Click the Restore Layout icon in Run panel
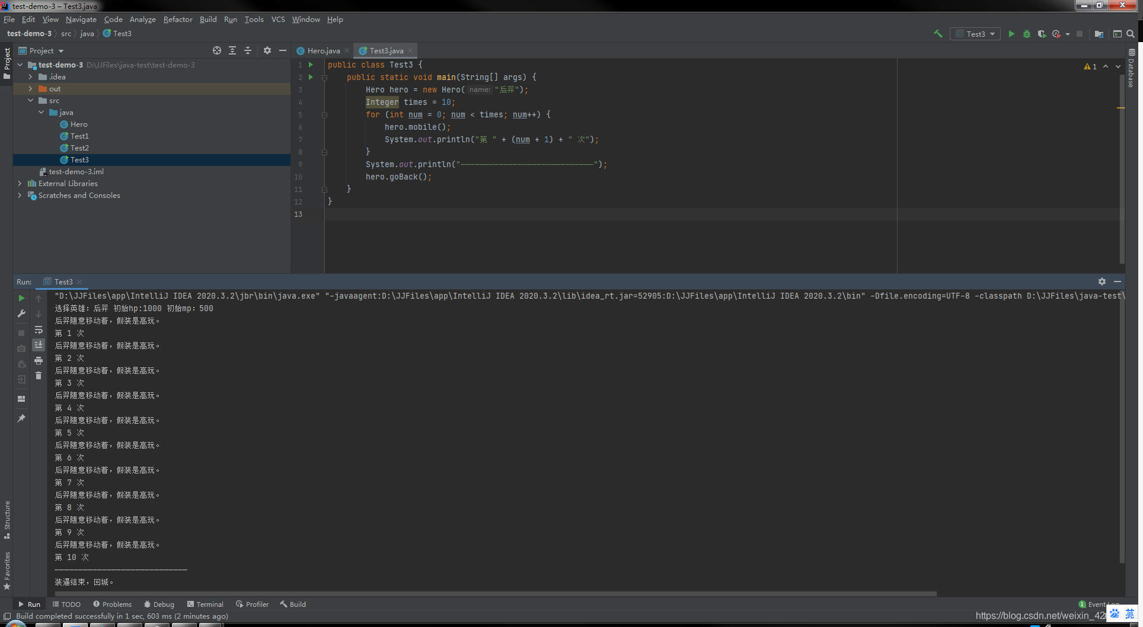 coord(21,399)
